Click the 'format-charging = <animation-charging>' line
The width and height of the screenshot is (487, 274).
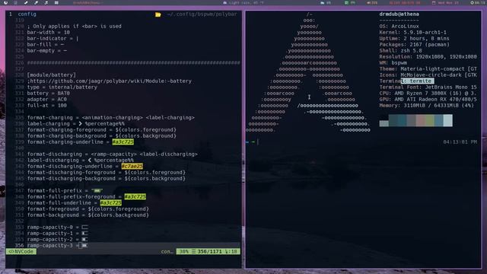(x=111, y=118)
